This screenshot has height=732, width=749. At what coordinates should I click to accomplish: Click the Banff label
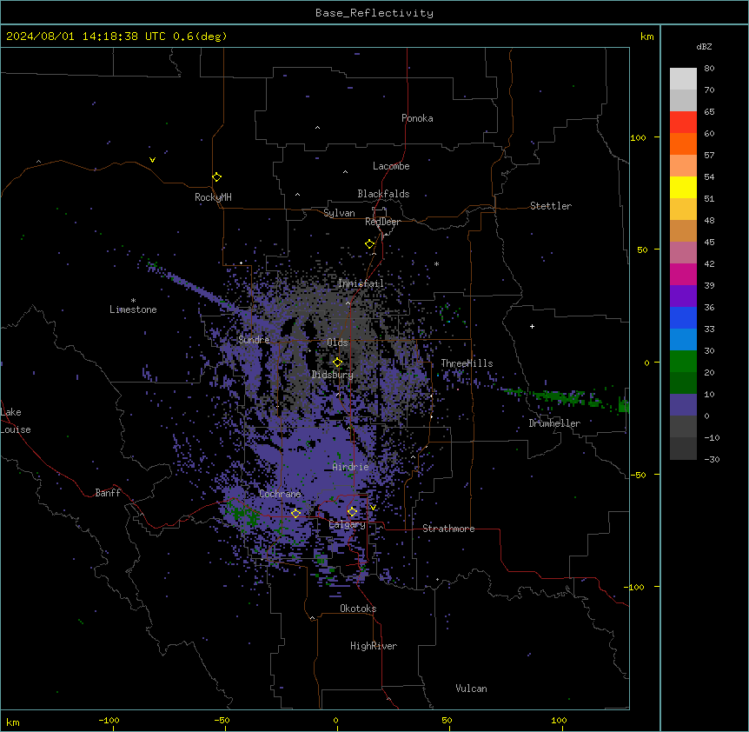[x=108, y=493]
